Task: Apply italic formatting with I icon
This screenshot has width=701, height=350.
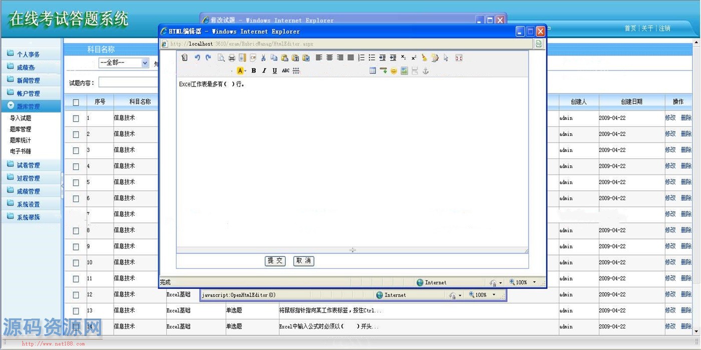Action: pyautogui.click(x=264, y=71)
